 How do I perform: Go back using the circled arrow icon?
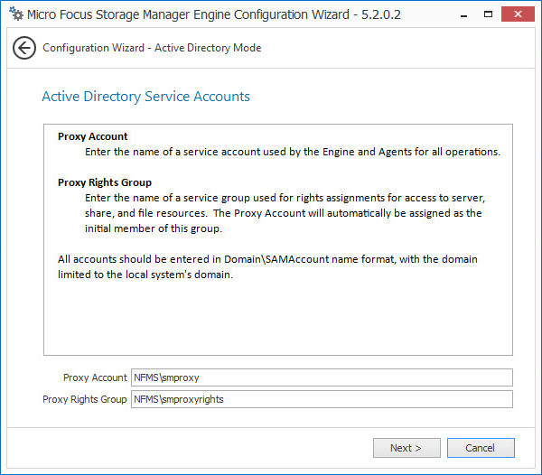[x=24, y=48]
